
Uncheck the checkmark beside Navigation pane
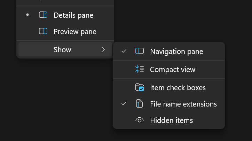124,51
